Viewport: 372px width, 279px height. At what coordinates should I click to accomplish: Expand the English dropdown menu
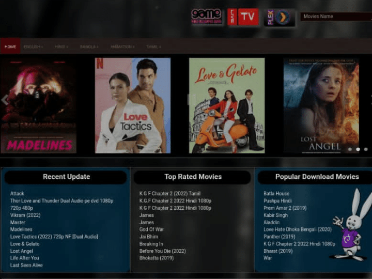click(x=34, y=47)
